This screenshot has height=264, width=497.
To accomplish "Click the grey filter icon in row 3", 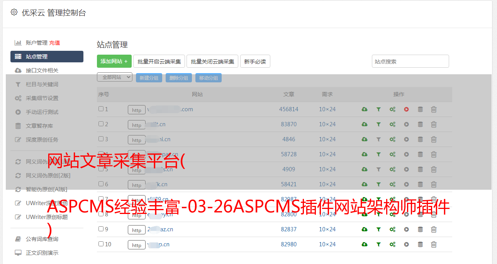I will (378, 139).
